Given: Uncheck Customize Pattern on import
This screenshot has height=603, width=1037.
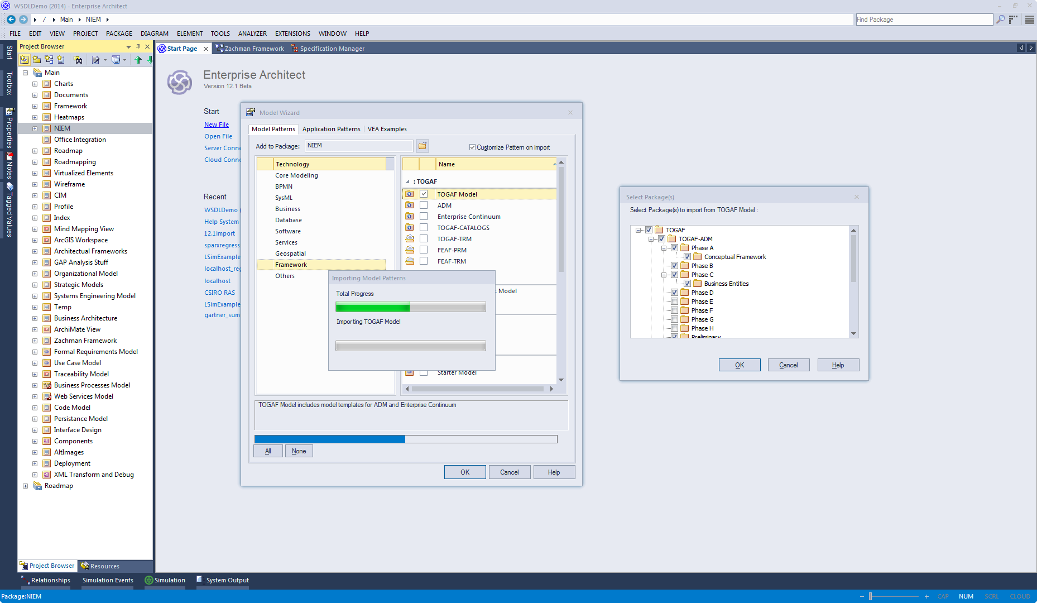Looking at the screenshot, I should (x=472, y=147).
